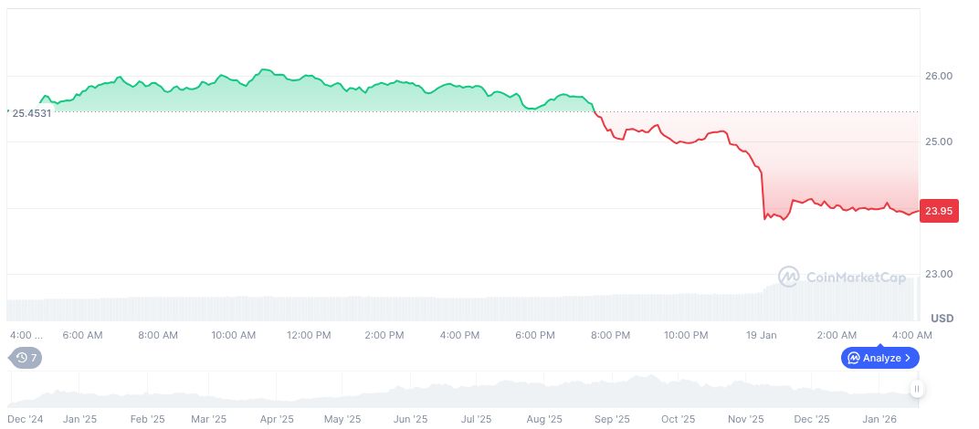Click the CoinMarketCap watermark logo icon
The image size is (979, 429).
(x=789, y=276)
